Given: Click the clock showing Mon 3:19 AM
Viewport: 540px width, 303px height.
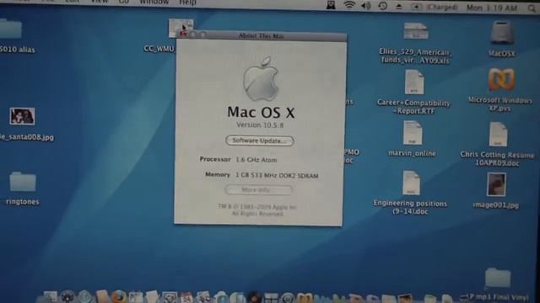Looking at the screenshot, I should (492, 8).
